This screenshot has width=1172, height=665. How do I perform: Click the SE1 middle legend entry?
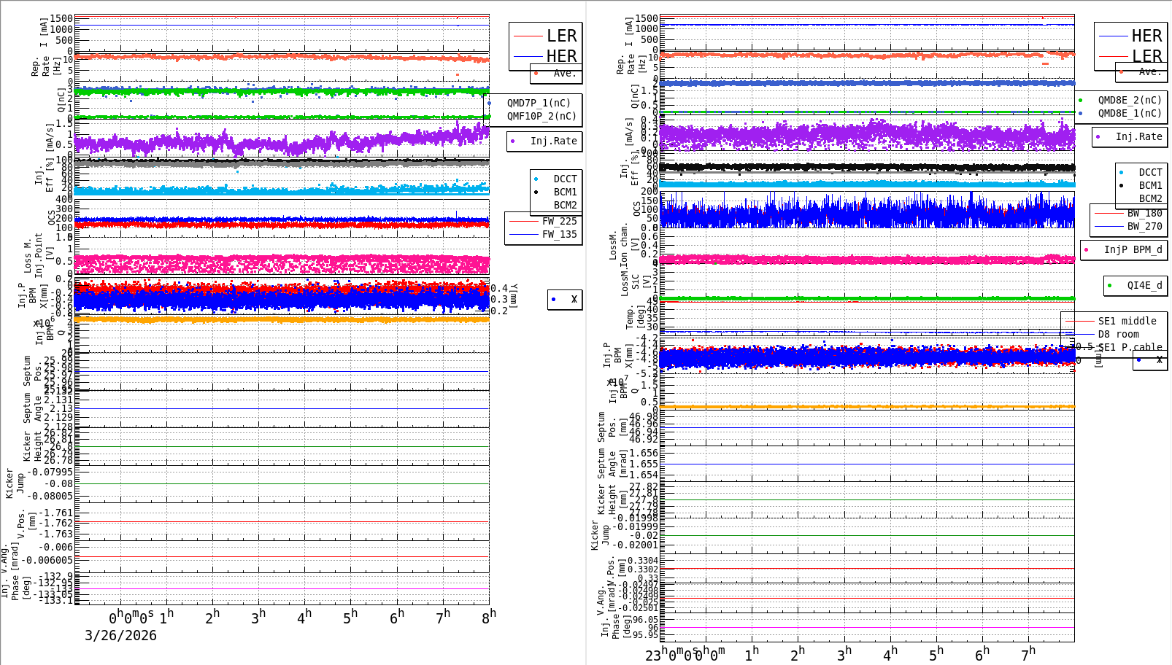[1127, 321]
